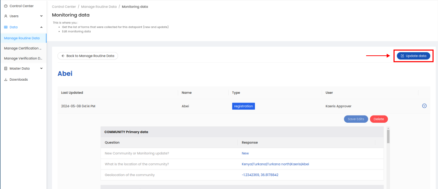
Task: Click the back arrow icon
Action: [x=63, y=56]
